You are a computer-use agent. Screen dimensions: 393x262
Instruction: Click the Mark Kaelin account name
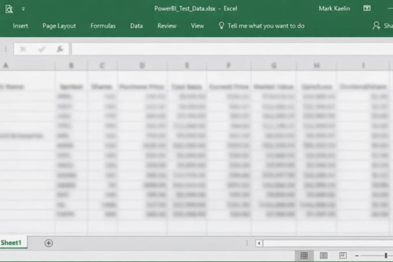point(335,9)
